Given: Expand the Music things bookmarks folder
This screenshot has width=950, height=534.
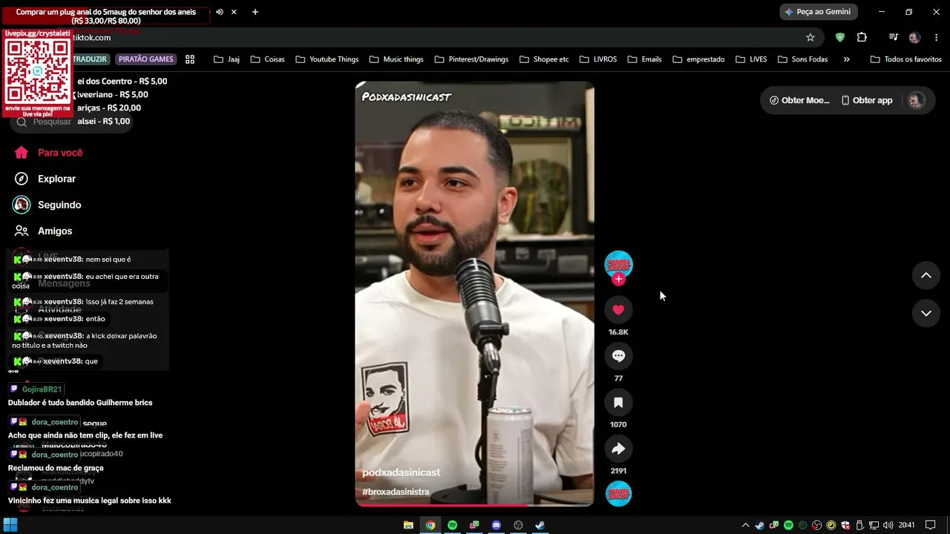Looking at the screenshot, I should 396,59.
